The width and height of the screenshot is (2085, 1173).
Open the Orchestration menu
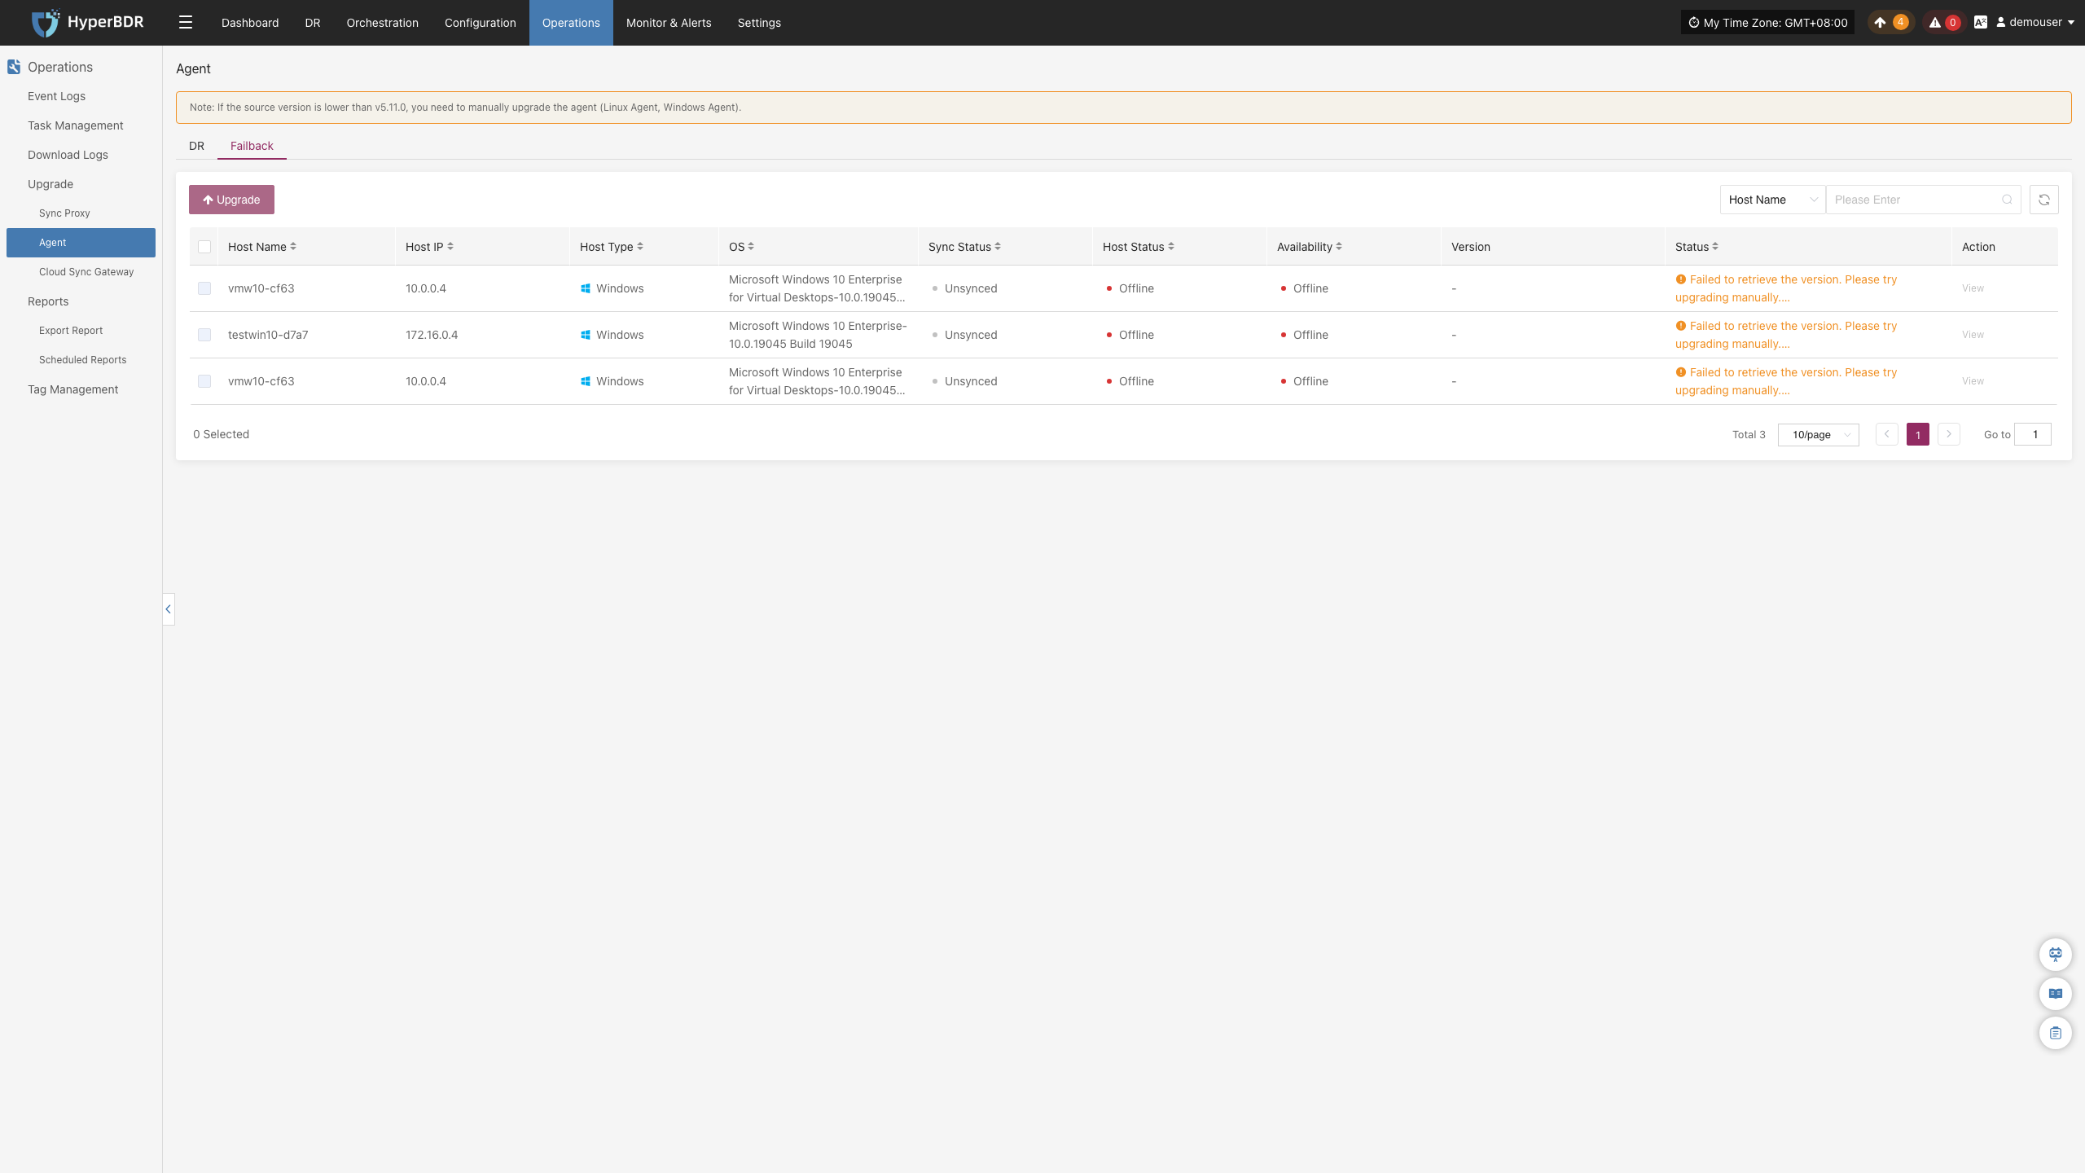click(383, 23)
